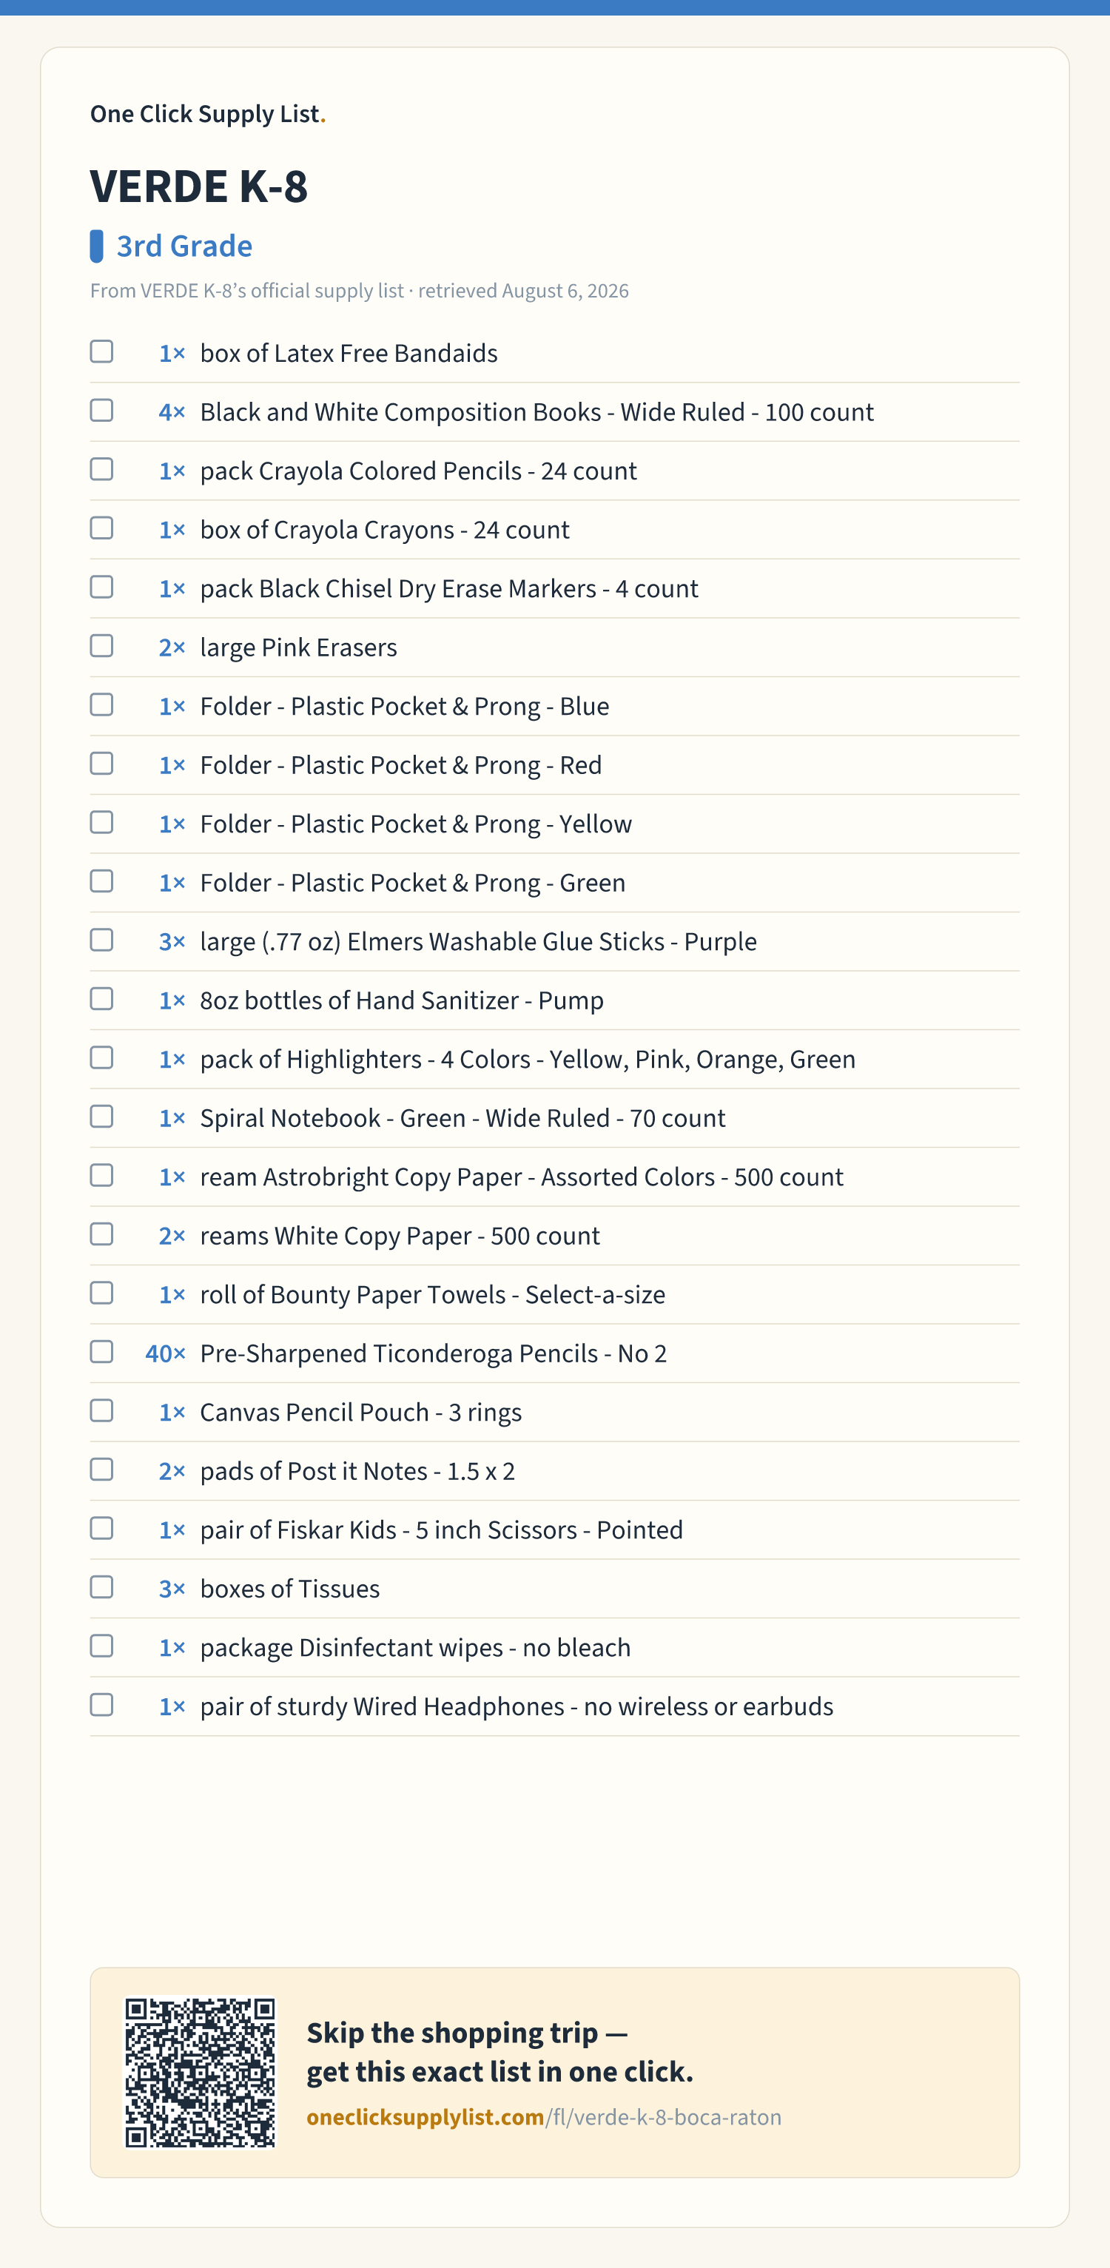Viewport: 1110px width, 2268px height.
Task: Check the Latex Free Bandaids checkbox
Action: (102, 351)
